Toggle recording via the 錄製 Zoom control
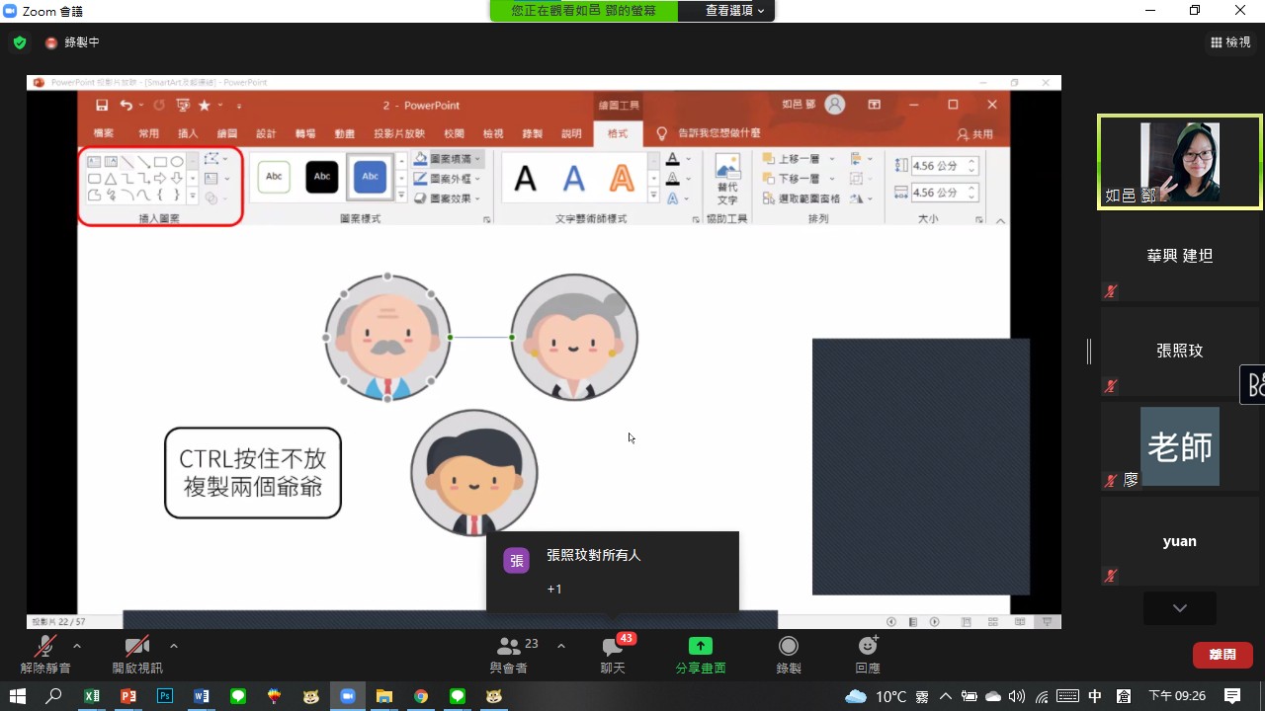Image resolution: width=1265 pixels, height=711 pixels. point(788,654)
